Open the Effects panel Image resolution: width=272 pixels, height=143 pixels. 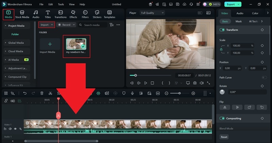(x=73, y=14)
